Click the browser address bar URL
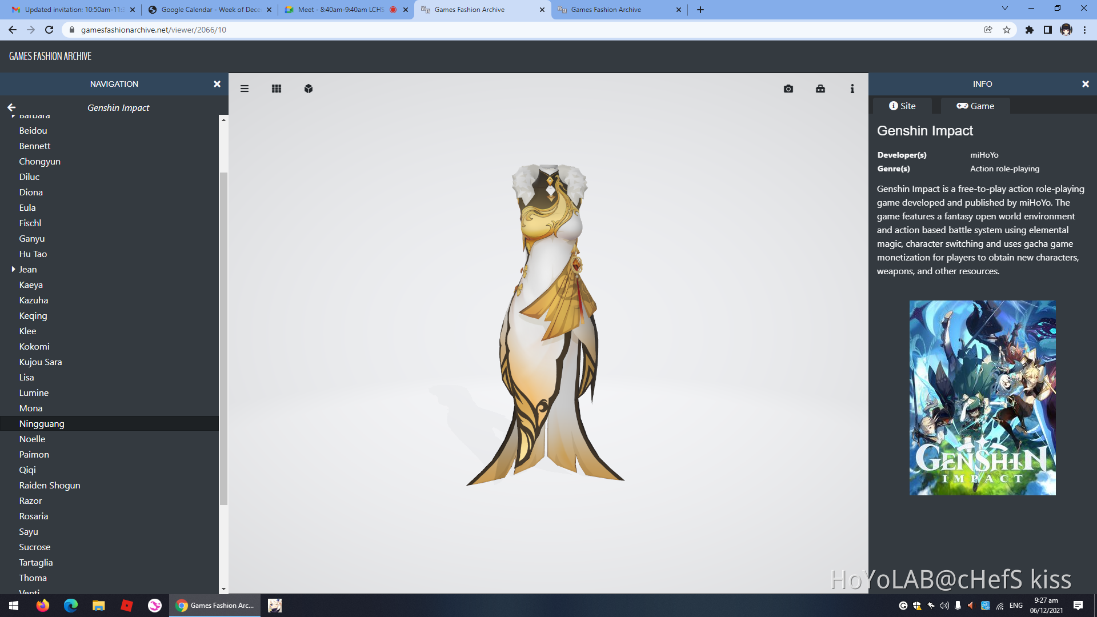This screenshot has width=1097, height=617. pos(154,30)
